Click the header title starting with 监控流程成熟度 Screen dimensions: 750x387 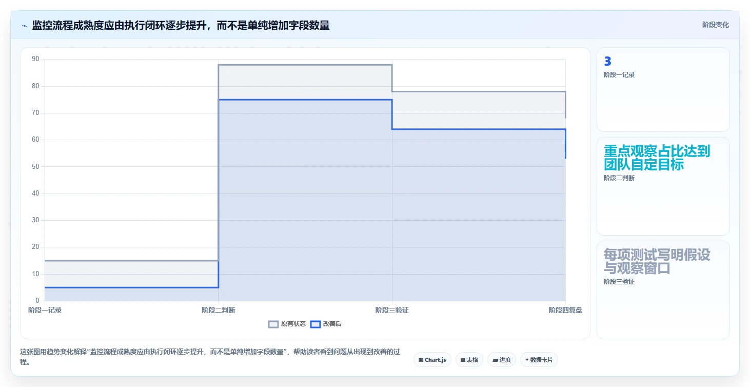181,26
